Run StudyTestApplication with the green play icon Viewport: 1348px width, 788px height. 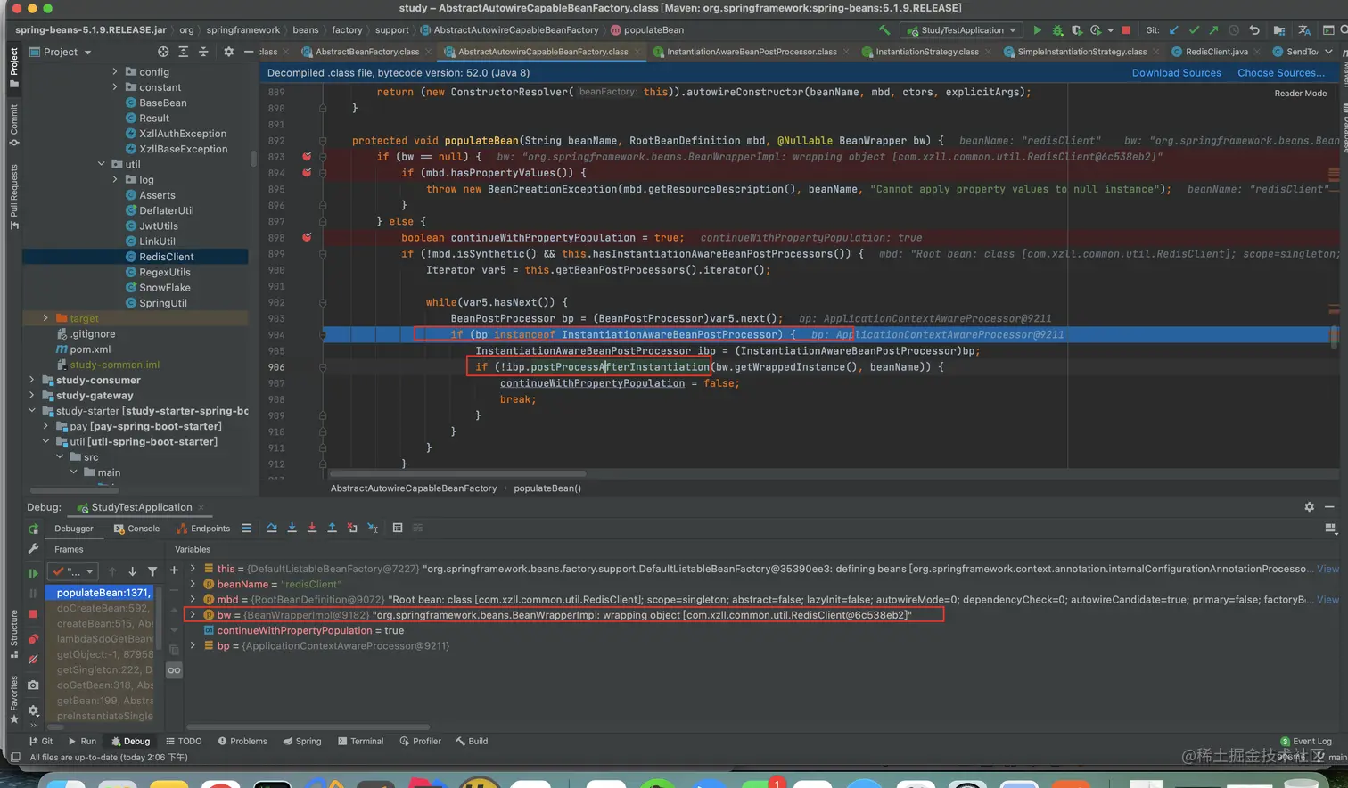[1037, 30]
